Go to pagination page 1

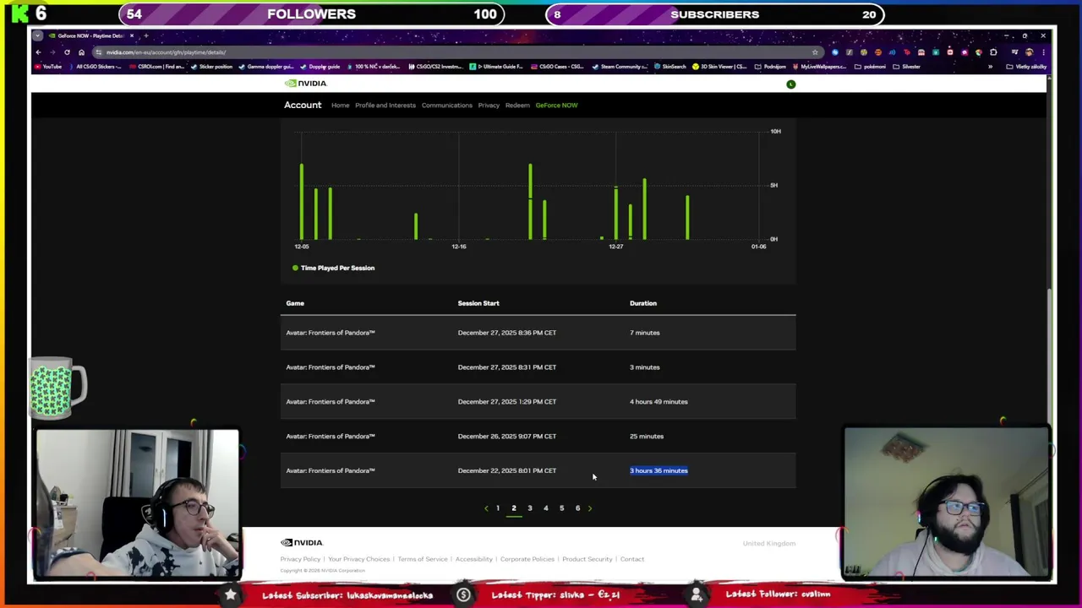click(x=498, y=508)
